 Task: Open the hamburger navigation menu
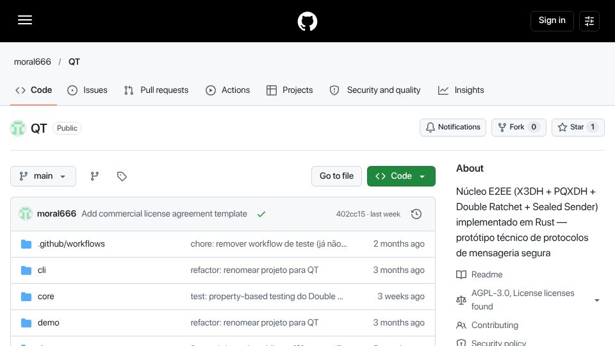click(25, 20)
